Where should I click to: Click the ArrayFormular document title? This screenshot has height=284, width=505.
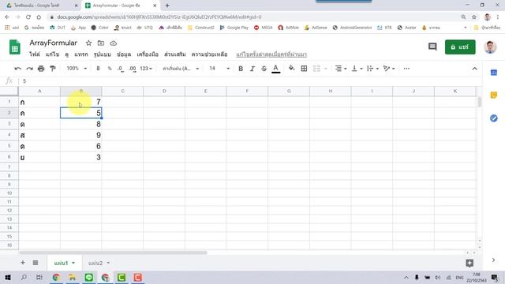point(53,43)
